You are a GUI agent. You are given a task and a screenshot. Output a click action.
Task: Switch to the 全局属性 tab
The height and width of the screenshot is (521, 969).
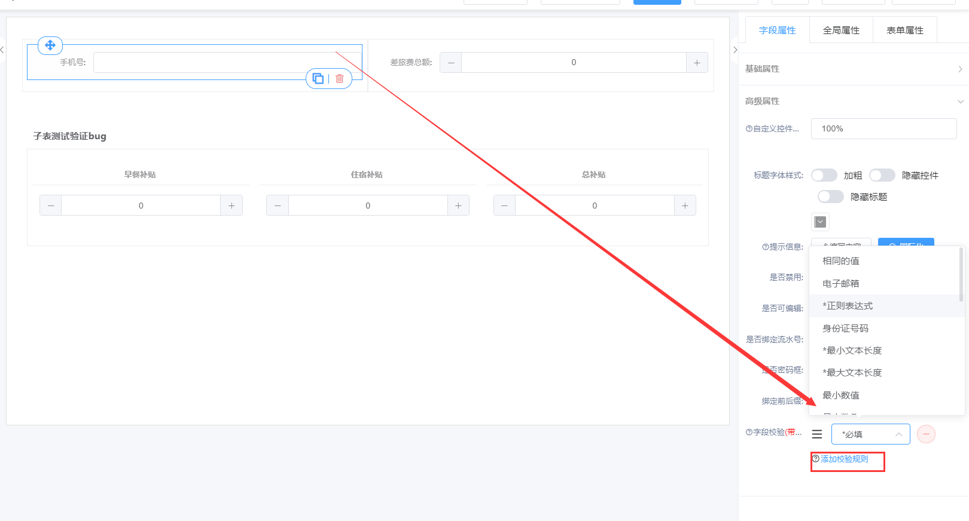pyautogui.click(x=841, y=30)
